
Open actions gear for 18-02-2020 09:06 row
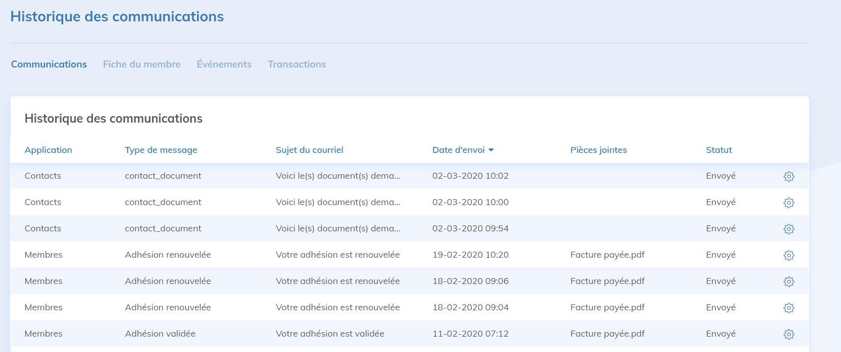[788, 282]
